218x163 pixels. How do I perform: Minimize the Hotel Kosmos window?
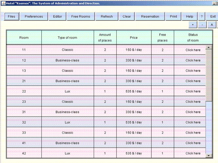click(214, 4)
